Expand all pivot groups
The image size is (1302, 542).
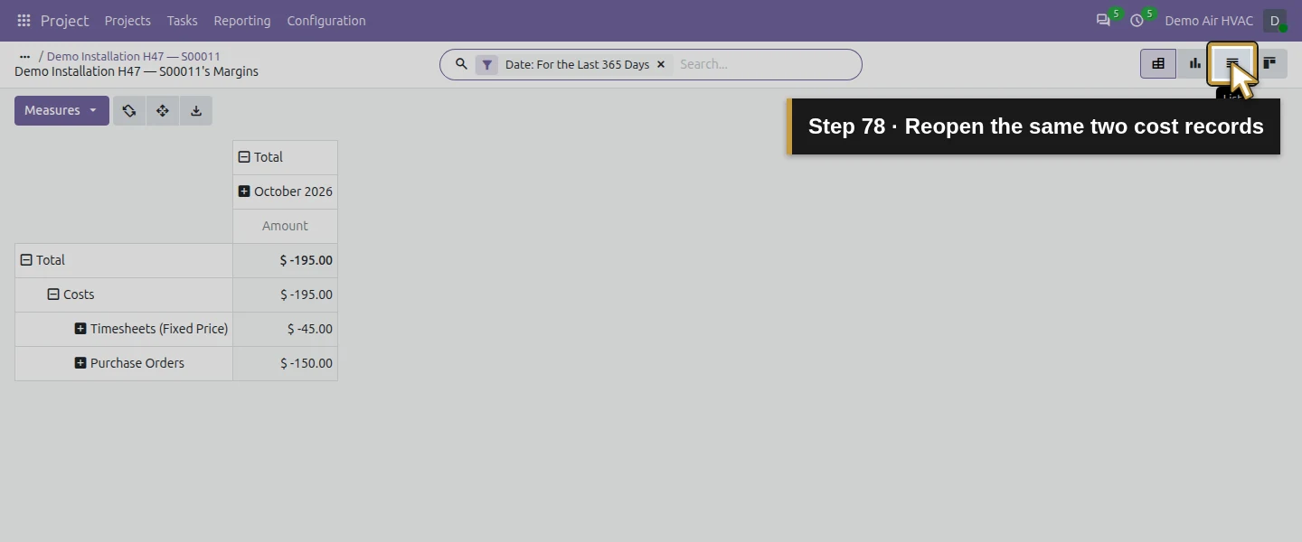coord(163,110)
